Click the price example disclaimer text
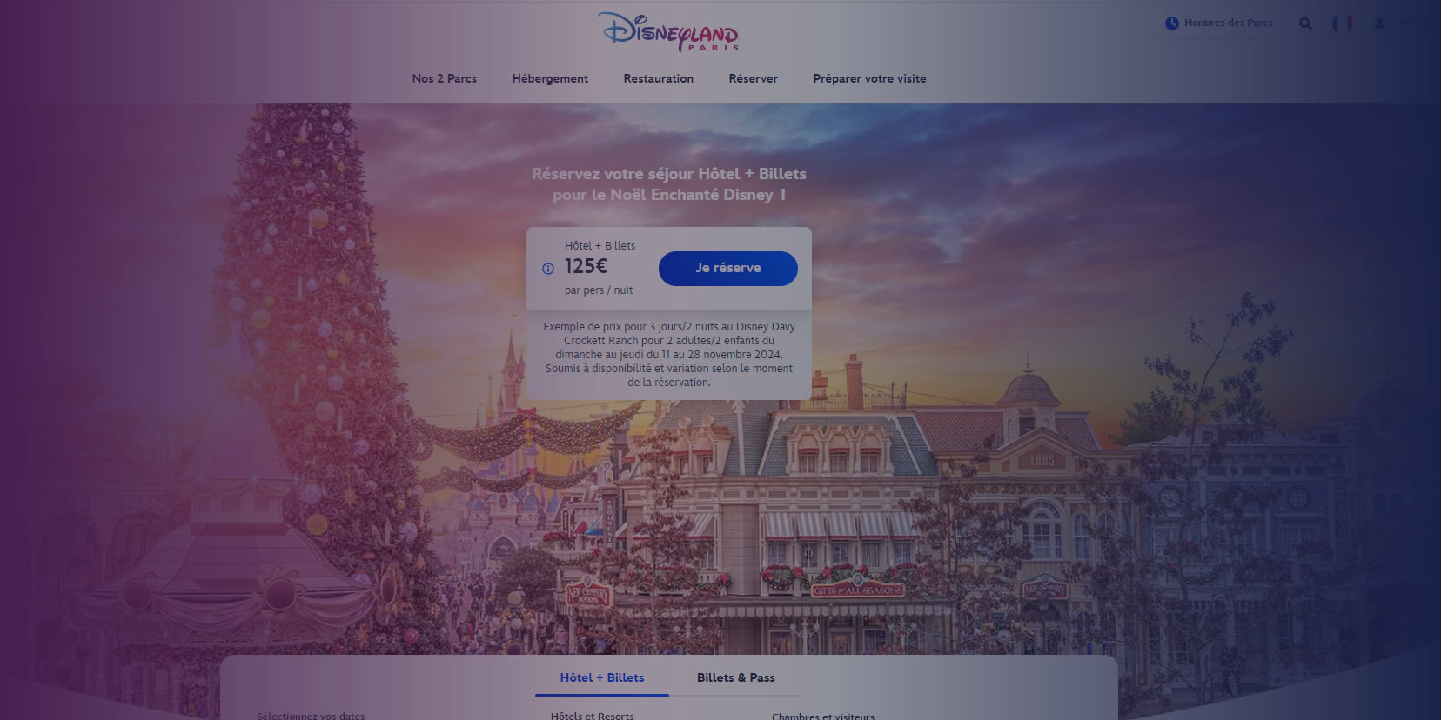The height and width of the screenshot is (720, 1441). coord(669,355)
